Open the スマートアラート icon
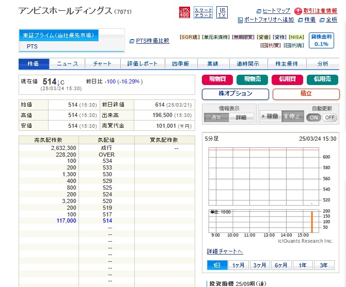 (x=203, y=12)
